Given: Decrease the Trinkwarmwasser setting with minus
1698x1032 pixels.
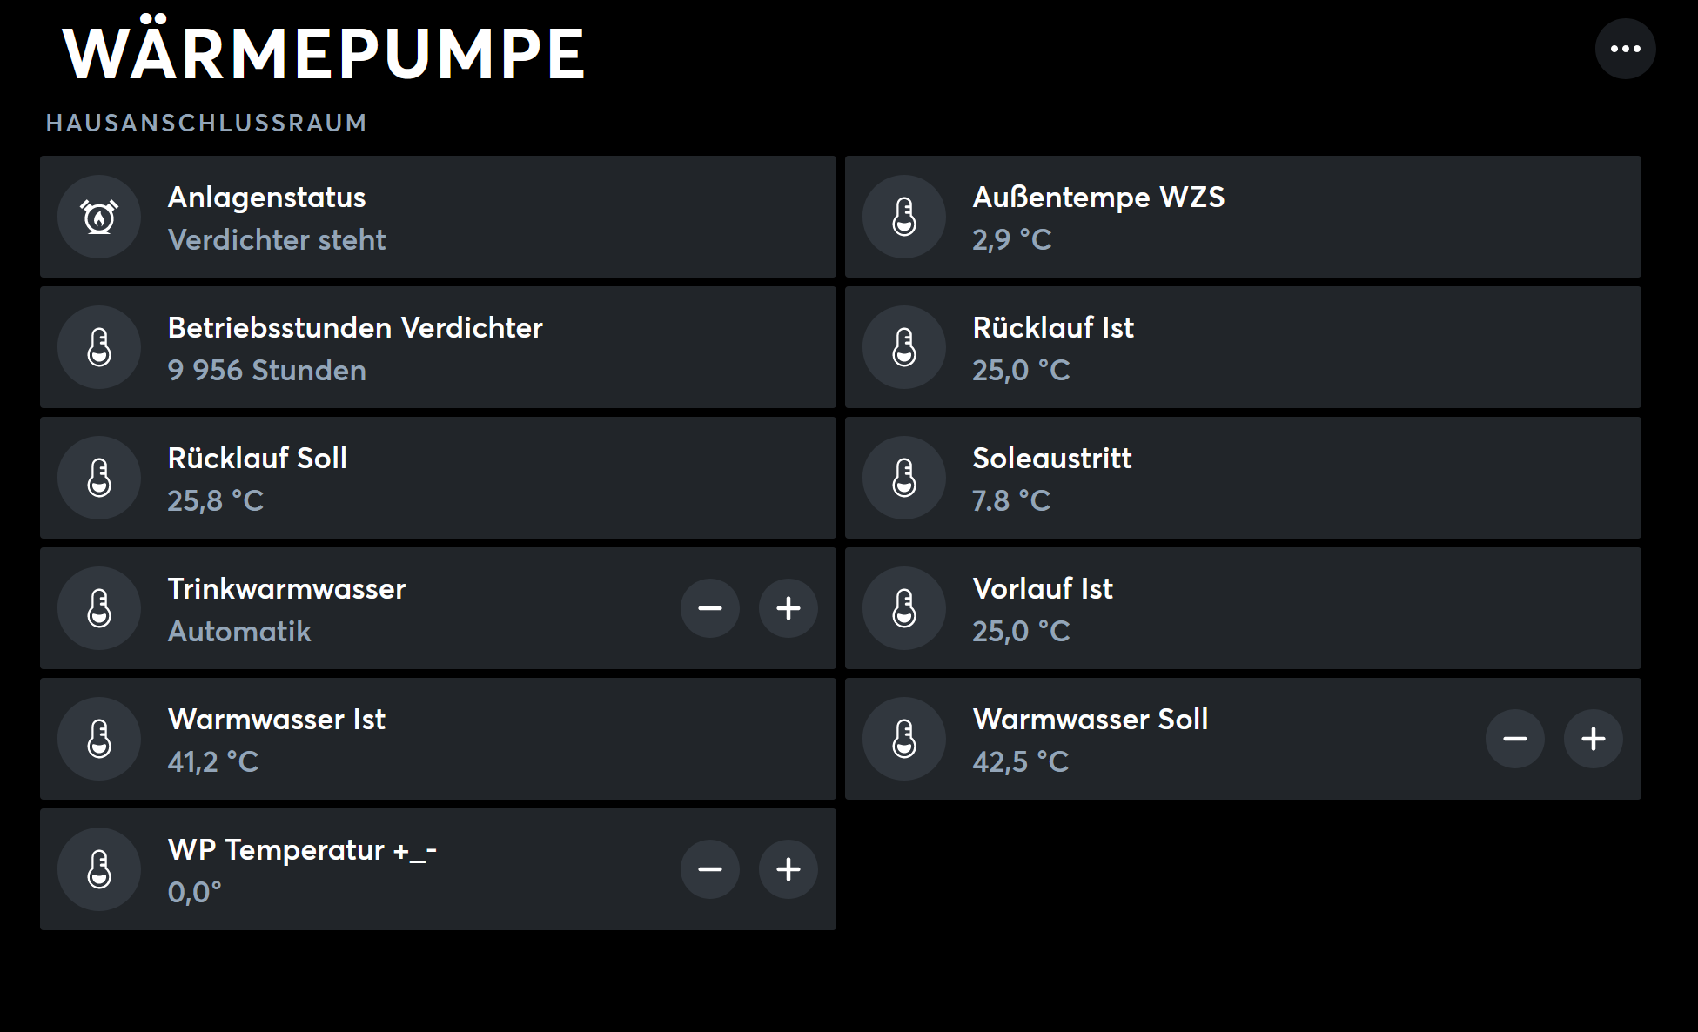Looking at the screenshot, I should click(710, 608).
